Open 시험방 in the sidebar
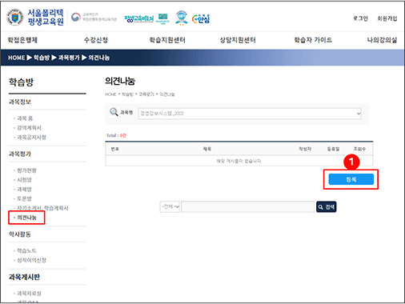Screen dimensions: 405x304 [x=24, y=180]
